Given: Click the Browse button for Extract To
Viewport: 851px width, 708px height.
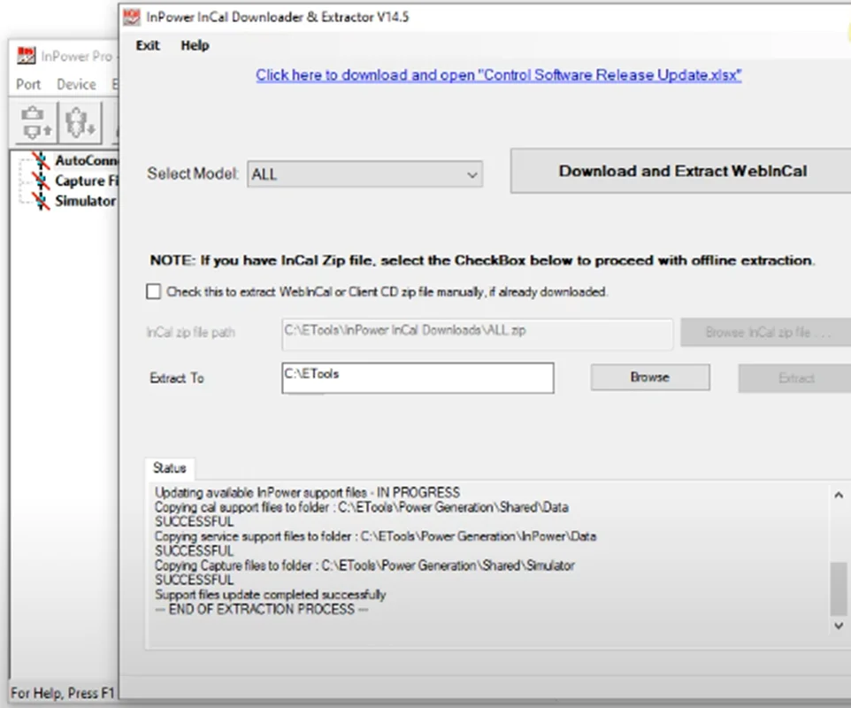Looking at the screenshot, I should pos(650,377).
